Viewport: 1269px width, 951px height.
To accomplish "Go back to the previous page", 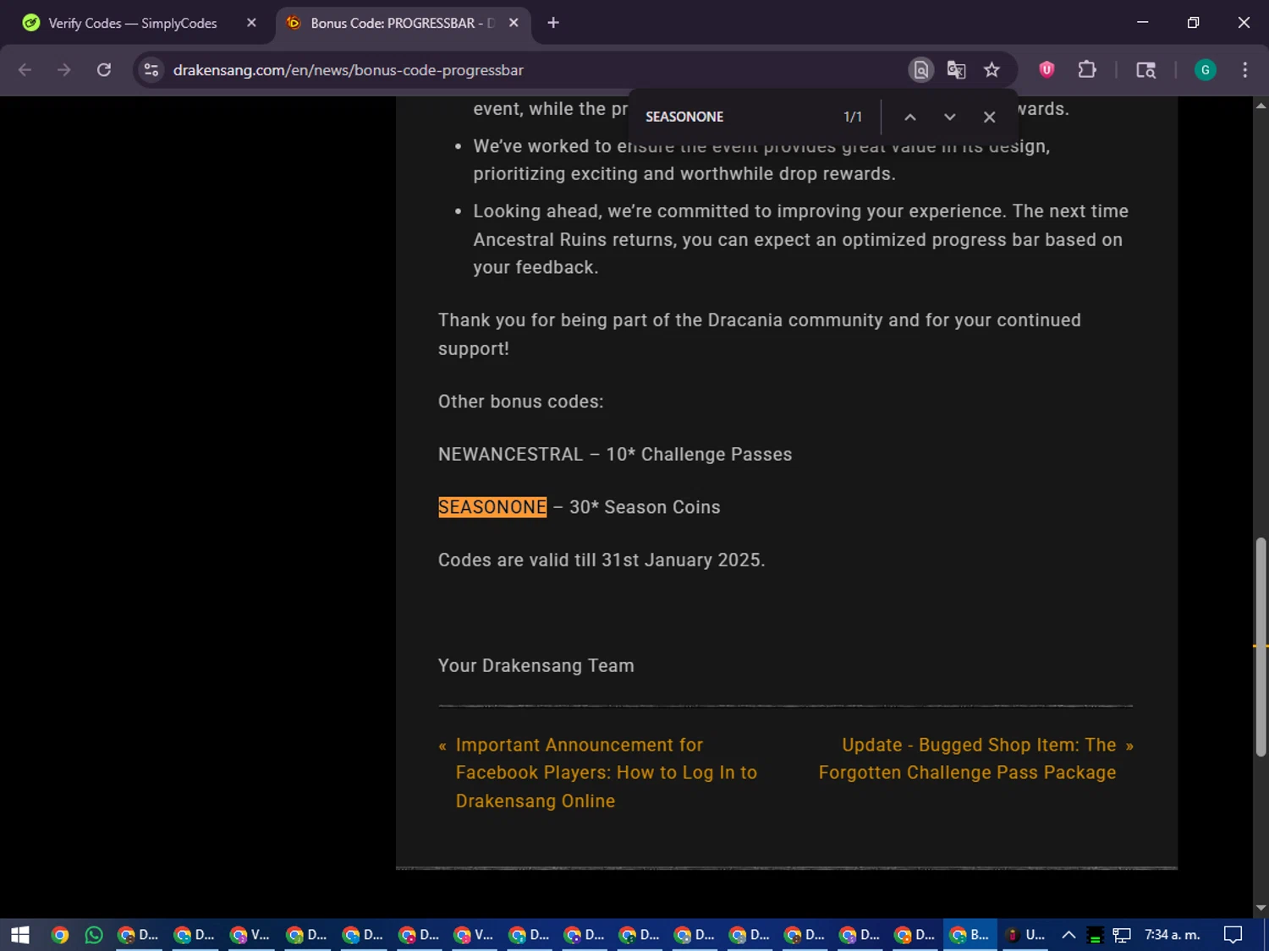I will pos(25,70).
